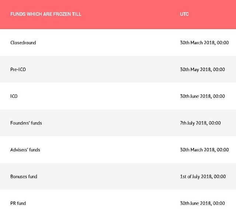Click the empty middle of the Founders' funds row

click(107, 123)
